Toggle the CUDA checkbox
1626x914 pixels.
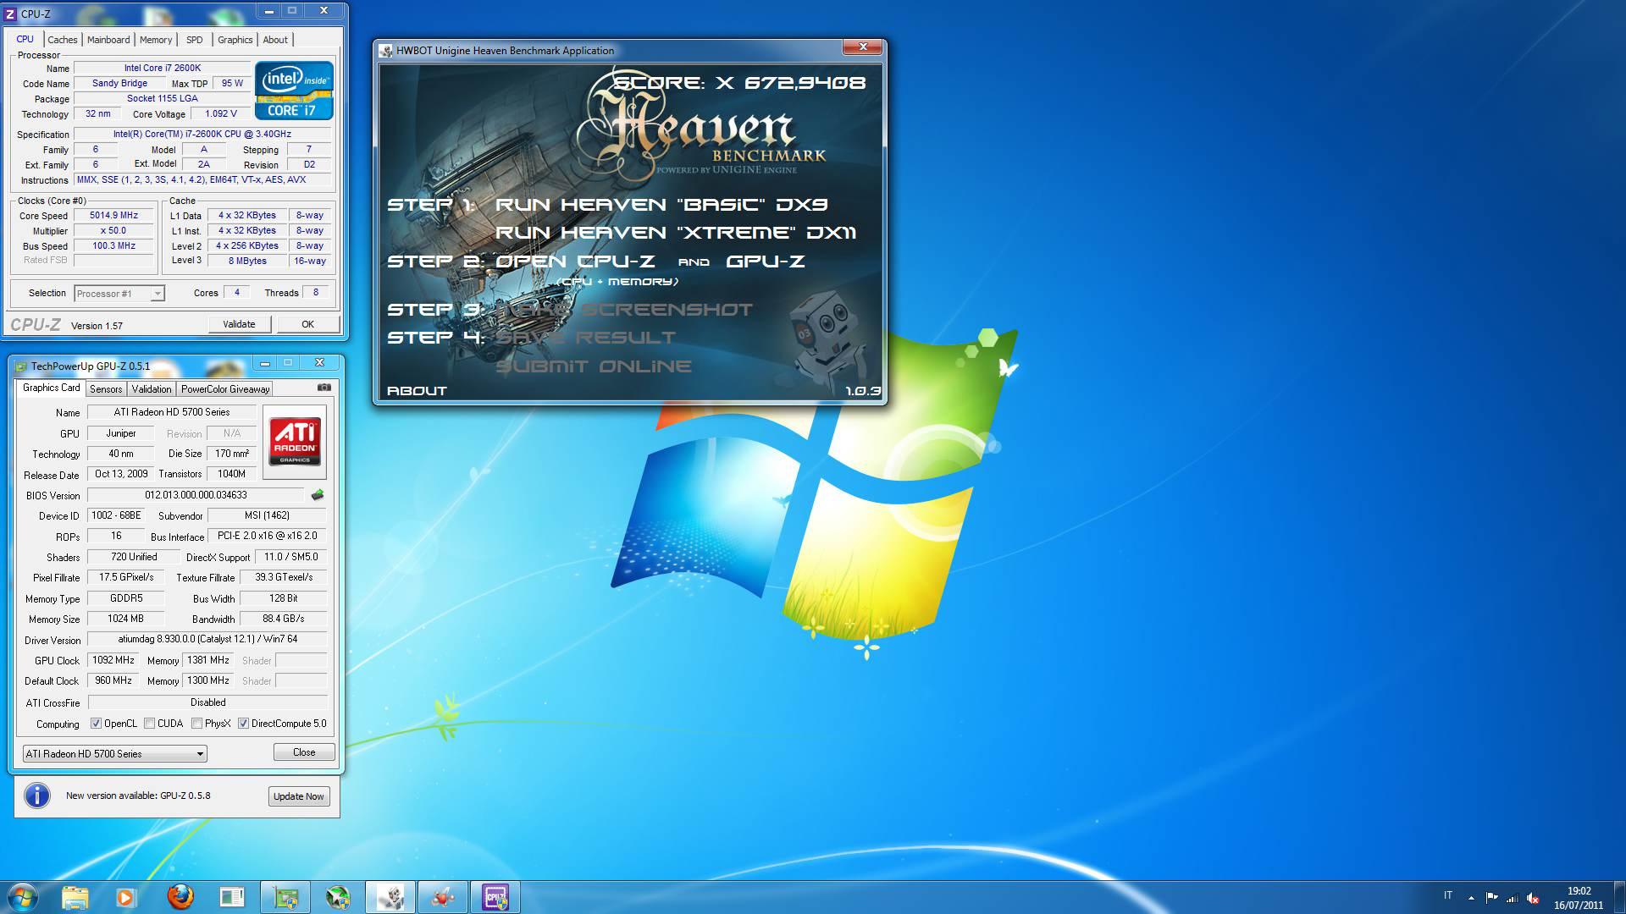[x=150, y=724]
